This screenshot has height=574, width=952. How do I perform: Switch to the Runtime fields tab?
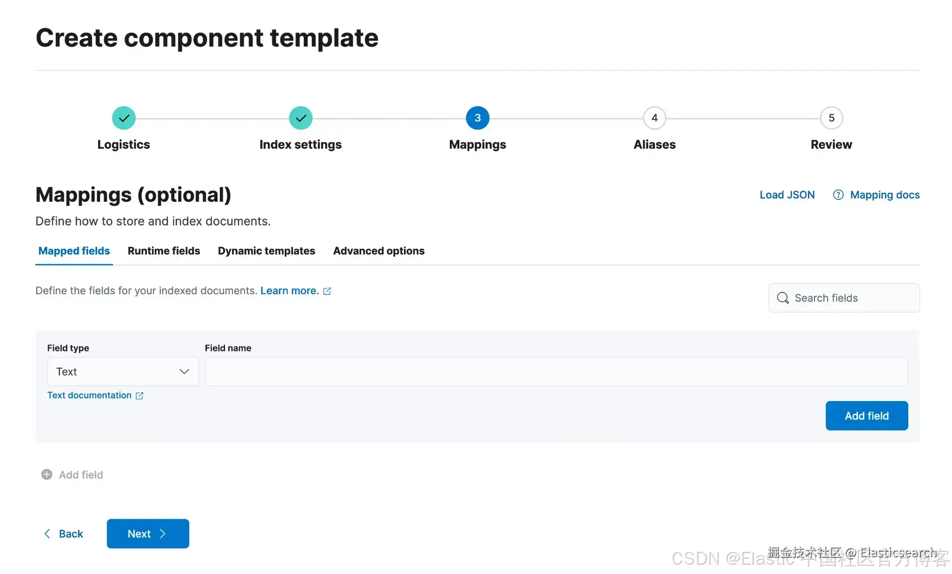click(x=164, y=251)
